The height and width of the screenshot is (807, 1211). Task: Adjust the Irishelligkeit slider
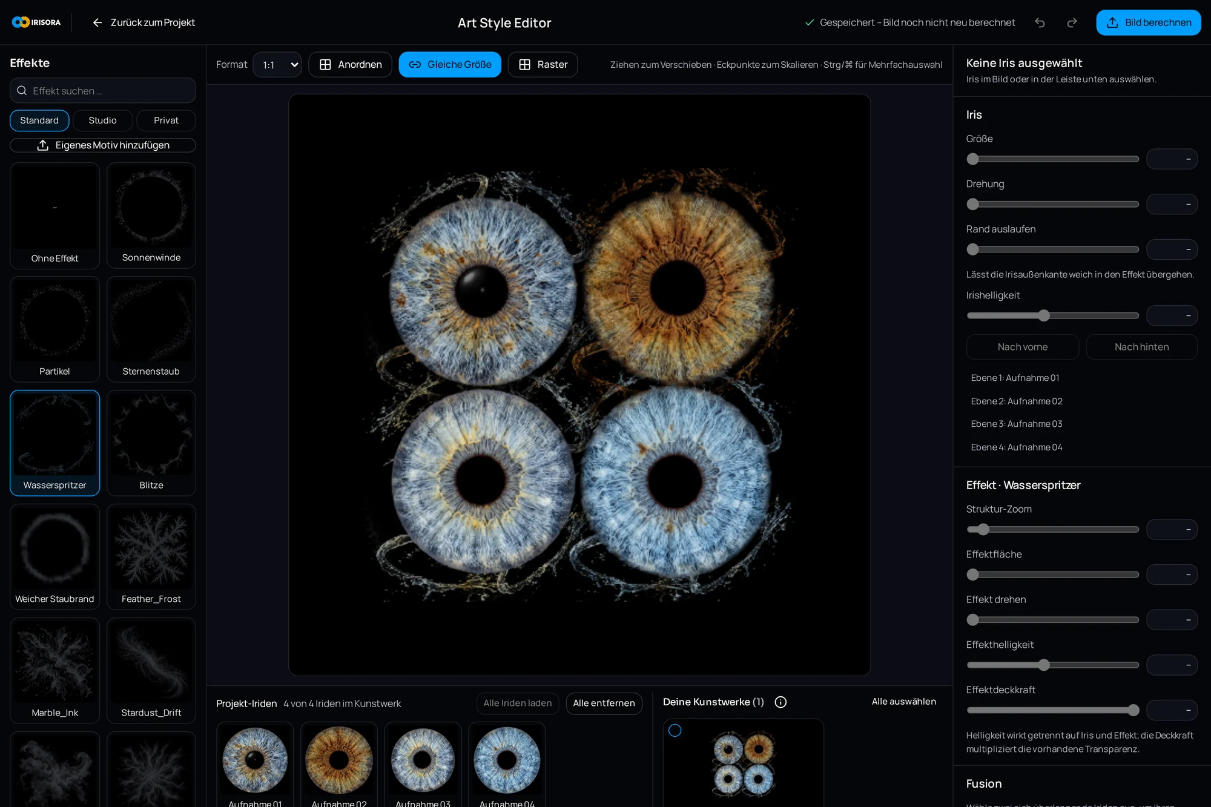(x=1052, y=315)
